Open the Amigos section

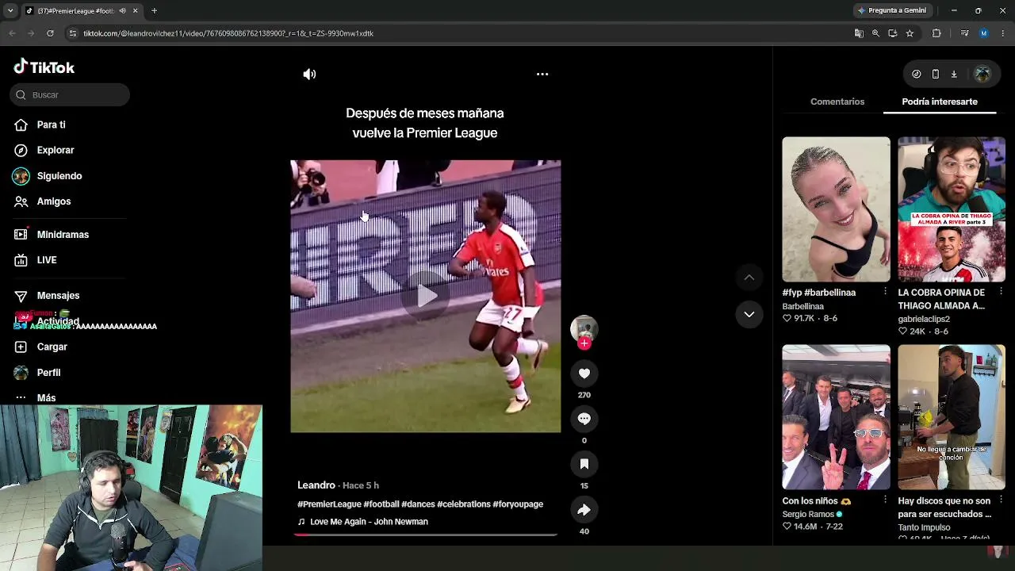click(x=53, y=201)
